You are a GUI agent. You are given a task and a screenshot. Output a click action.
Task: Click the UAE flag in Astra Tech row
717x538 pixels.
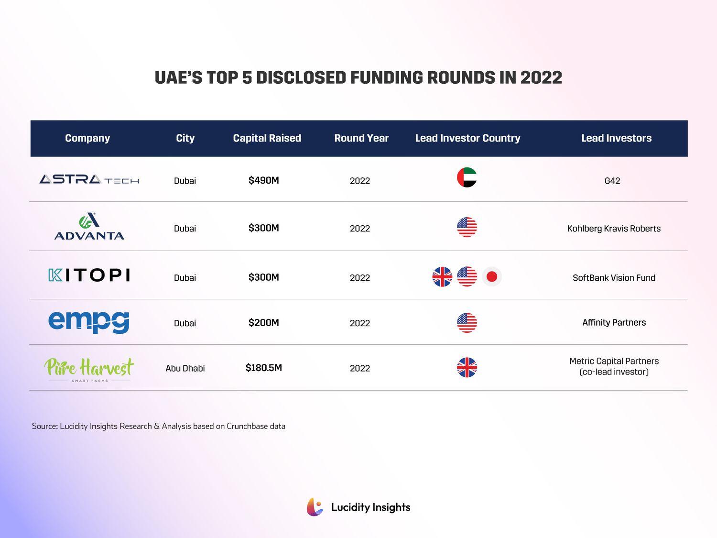467,178
